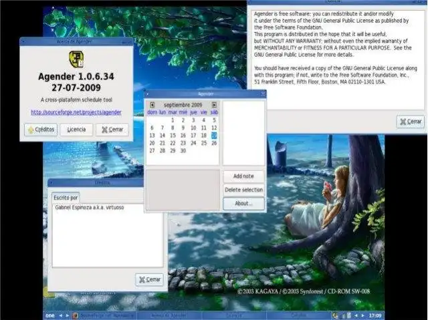The height and width of the screenshot is (320, 428).
Task: Go to next month in calendar
Action: tap(214, 105)
